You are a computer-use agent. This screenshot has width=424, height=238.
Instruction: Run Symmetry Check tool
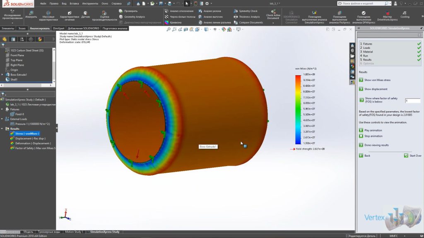(246, 11)
